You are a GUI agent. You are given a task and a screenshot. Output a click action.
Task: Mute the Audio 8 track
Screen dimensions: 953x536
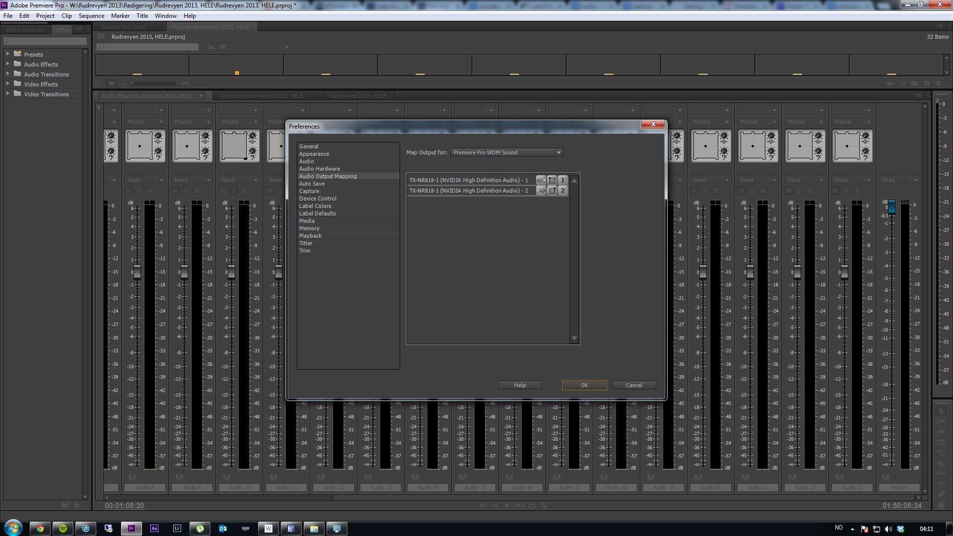click(x=129, y=191)
